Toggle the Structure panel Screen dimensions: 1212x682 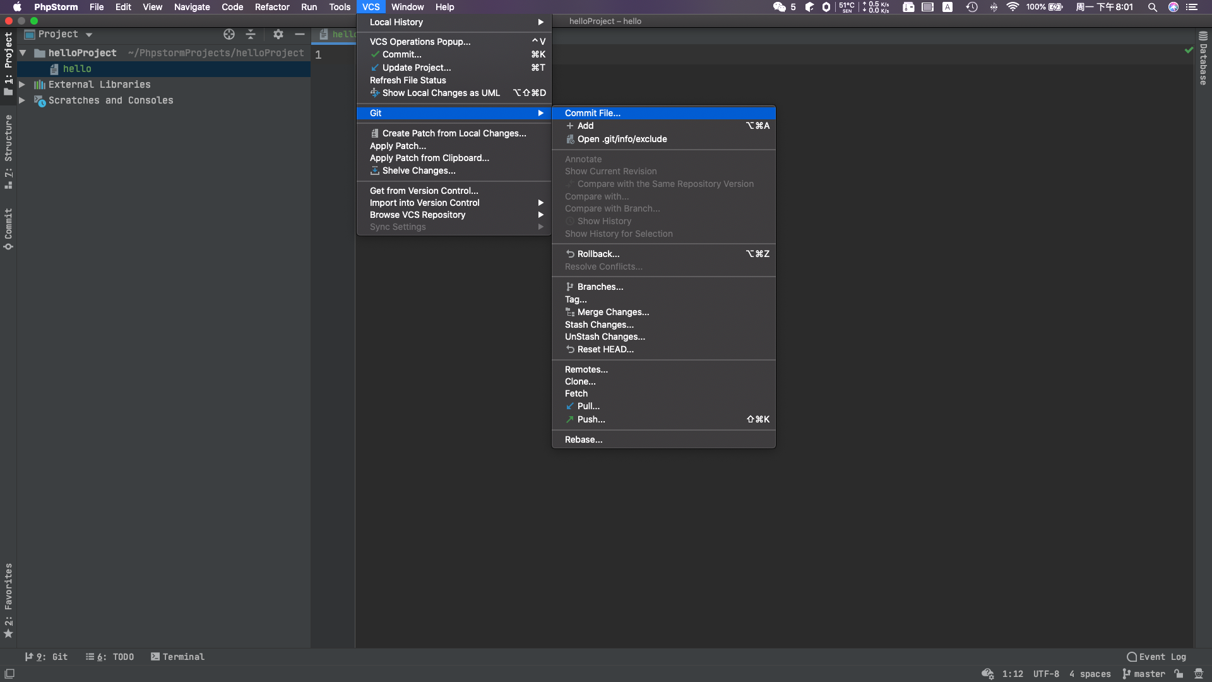point(8,148)
